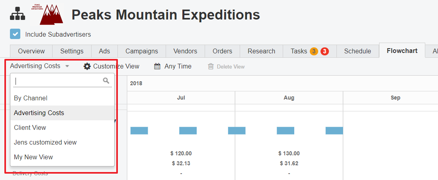Pick My New View from the list

click(x=33, y=157)
